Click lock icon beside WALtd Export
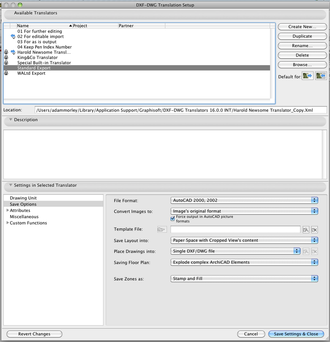The image size is (330, 342). [6, 73]
